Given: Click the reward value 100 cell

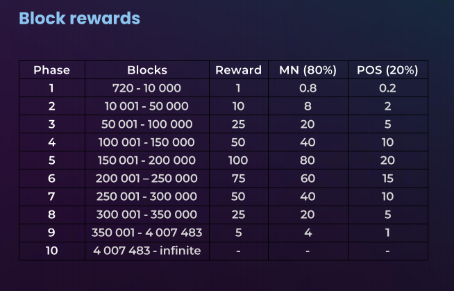Looking at the screenshot, I should pyautogui.click(x=239, y=160).
